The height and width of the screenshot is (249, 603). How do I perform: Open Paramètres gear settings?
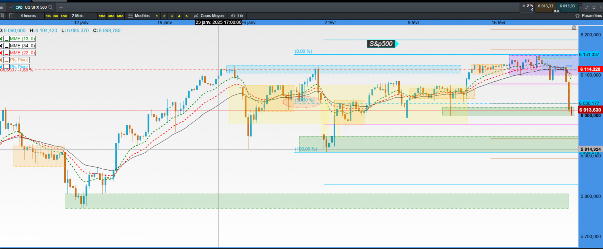(589, 16)
